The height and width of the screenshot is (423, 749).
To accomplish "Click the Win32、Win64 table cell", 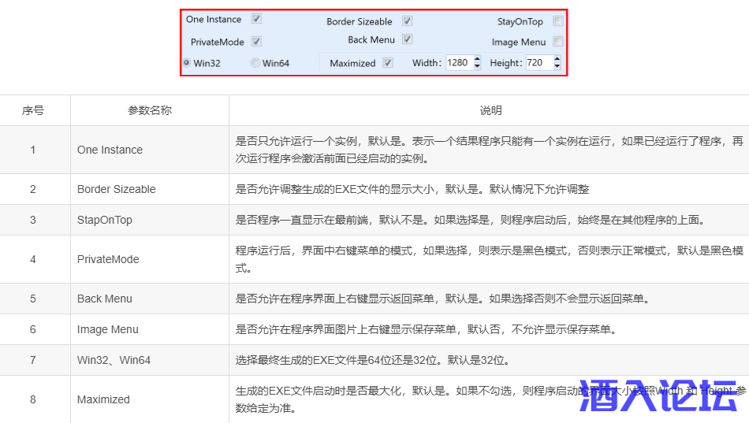I will [x=114, y=360].
